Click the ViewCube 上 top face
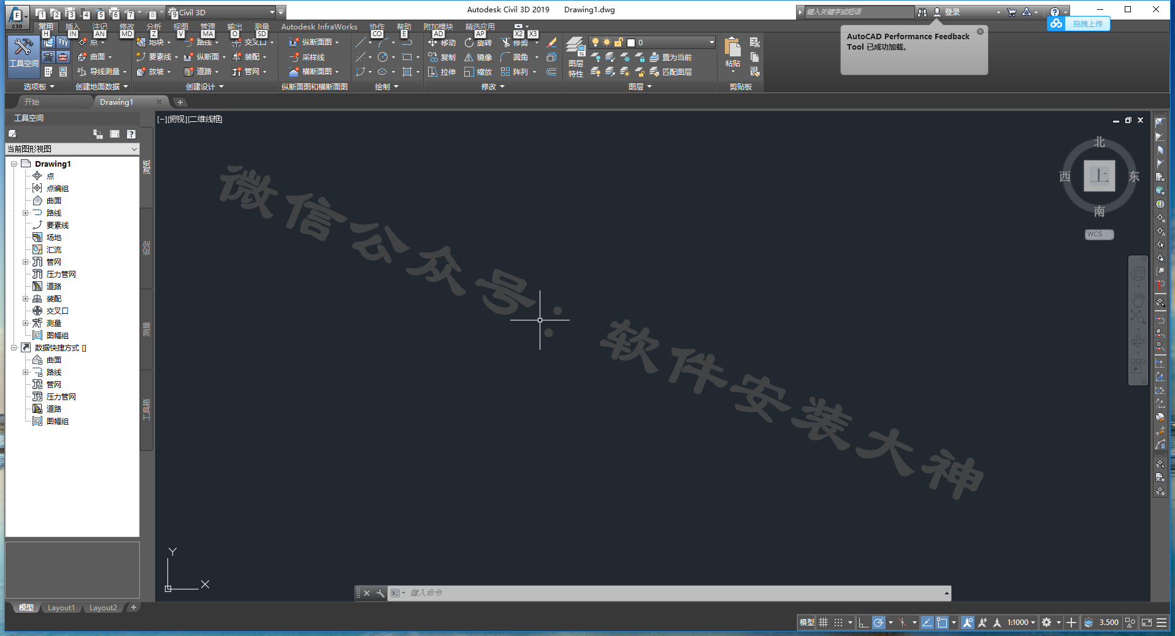Viewport: 1175px width, 636px height. point(1099,176)
